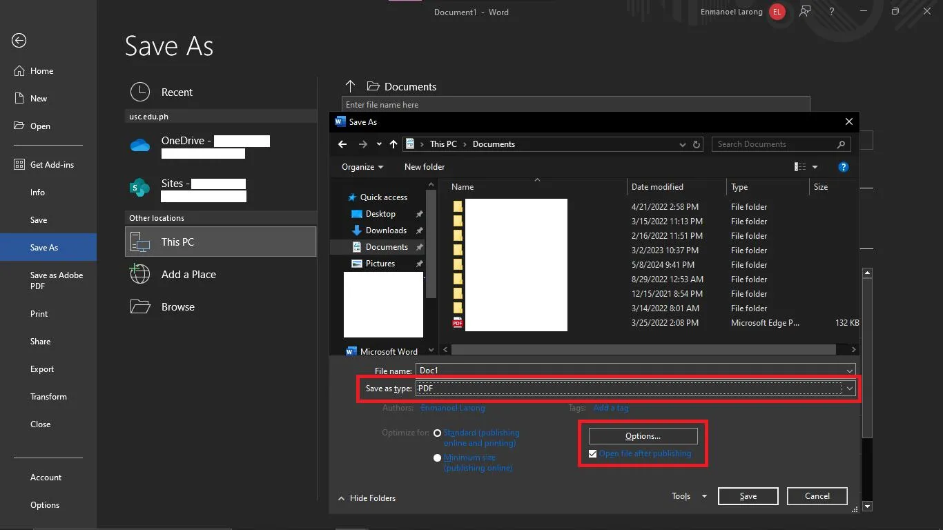Screen dimensions: 943x530
Task: Select Export in the sidebar
Action: pos(42,369)
